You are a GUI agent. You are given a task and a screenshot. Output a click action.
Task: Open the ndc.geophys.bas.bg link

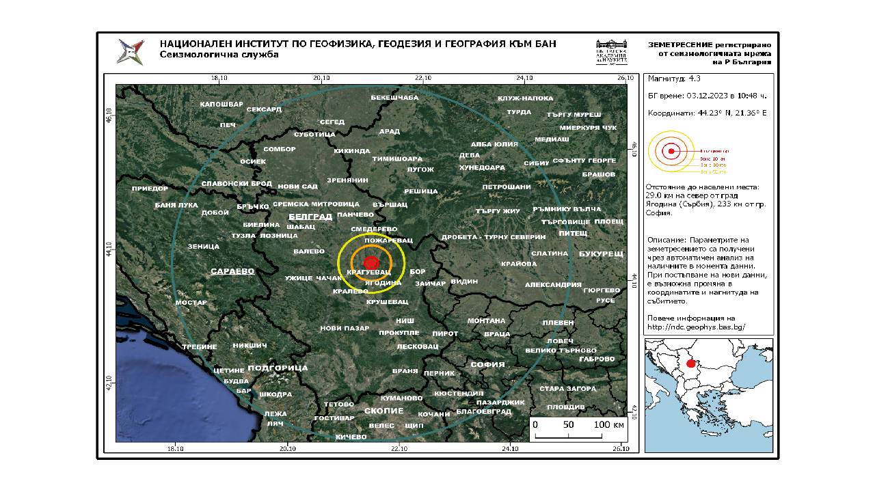695,327
